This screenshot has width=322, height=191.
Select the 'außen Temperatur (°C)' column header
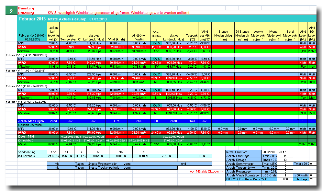point(71,32)
